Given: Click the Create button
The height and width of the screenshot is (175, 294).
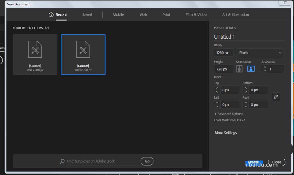Looking at the screenshot, I should pyautogui.click(x=253, y=162).
